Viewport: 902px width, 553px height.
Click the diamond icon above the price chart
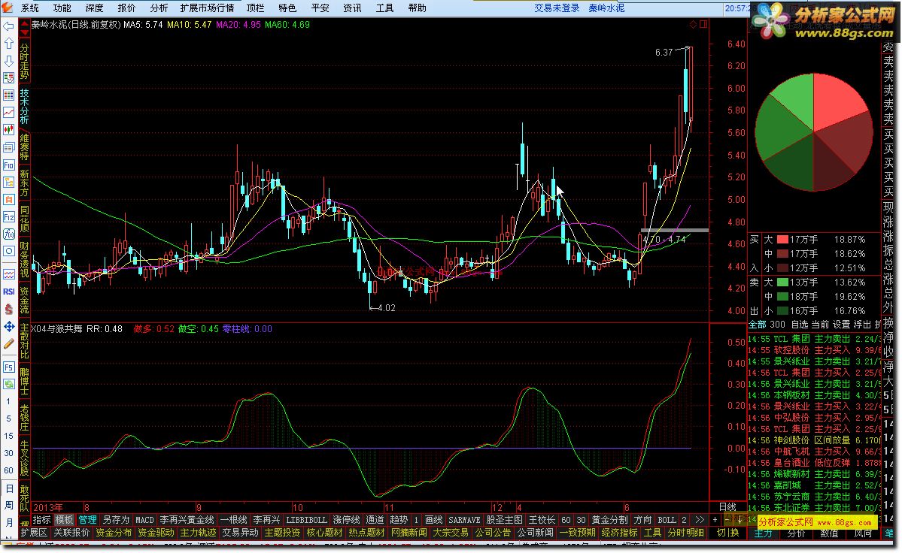693,24
